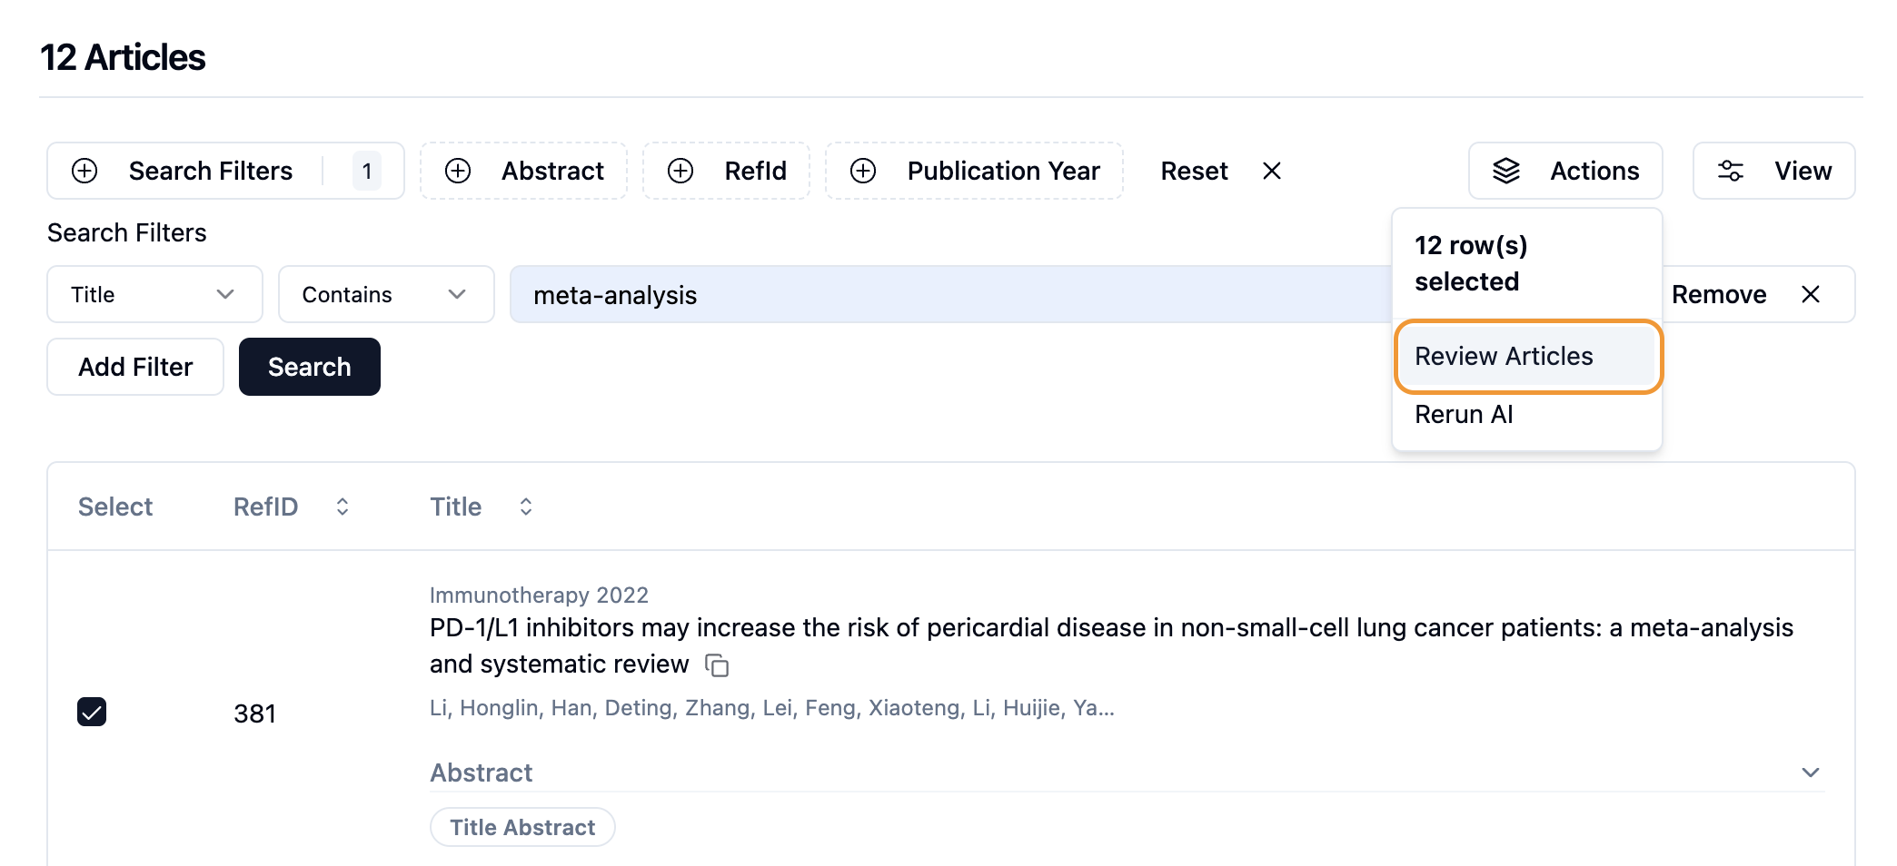Click the Add Filter button

135,367
